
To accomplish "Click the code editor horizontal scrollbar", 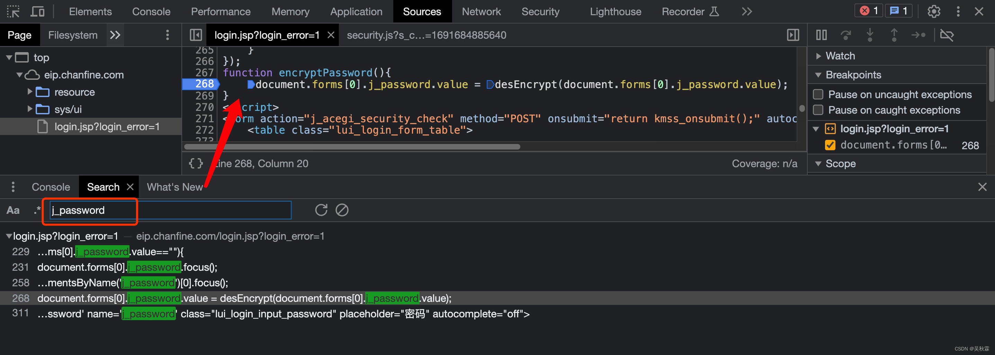I will pyautogui.click(x=352, y=146).
